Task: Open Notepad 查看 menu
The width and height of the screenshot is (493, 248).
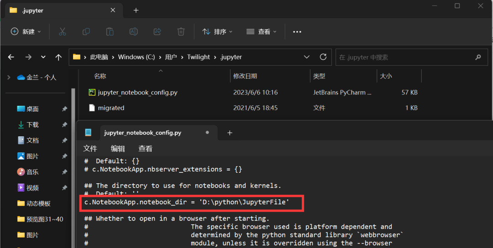Action: (x=145, y=149)
